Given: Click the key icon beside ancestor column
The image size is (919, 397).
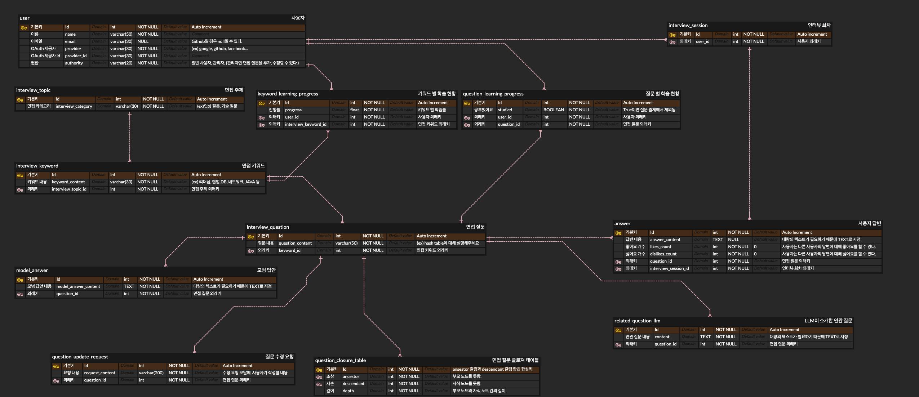Looking at the screenshot, I should click(x=319, y=377).
